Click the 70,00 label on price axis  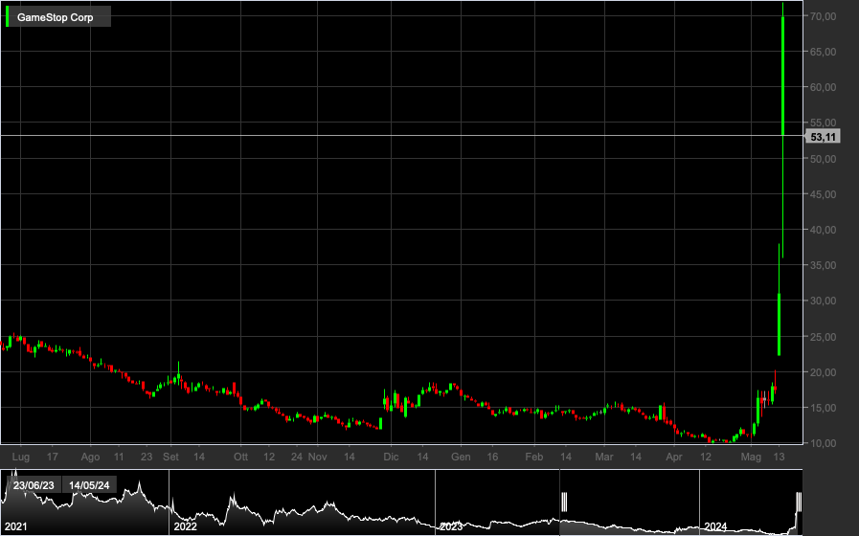823,16
